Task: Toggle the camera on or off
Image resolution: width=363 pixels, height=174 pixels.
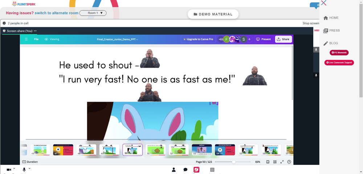Action: (x=9, y=170)
